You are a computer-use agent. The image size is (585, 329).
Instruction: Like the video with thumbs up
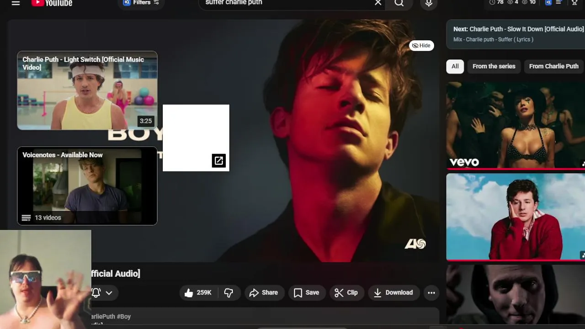(x=198, y=293)
